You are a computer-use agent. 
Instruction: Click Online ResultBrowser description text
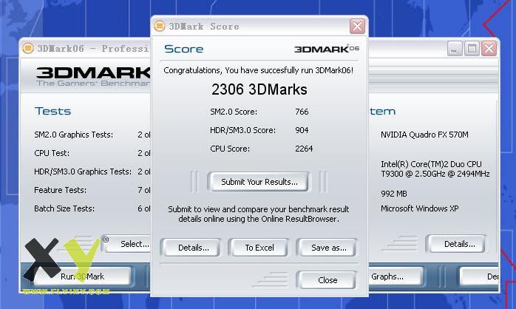pyautogui.click(x=259, y=214)
